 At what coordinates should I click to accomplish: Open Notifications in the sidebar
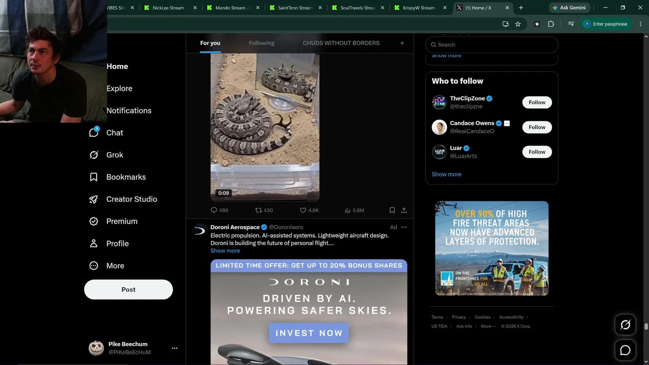[129, 111]
